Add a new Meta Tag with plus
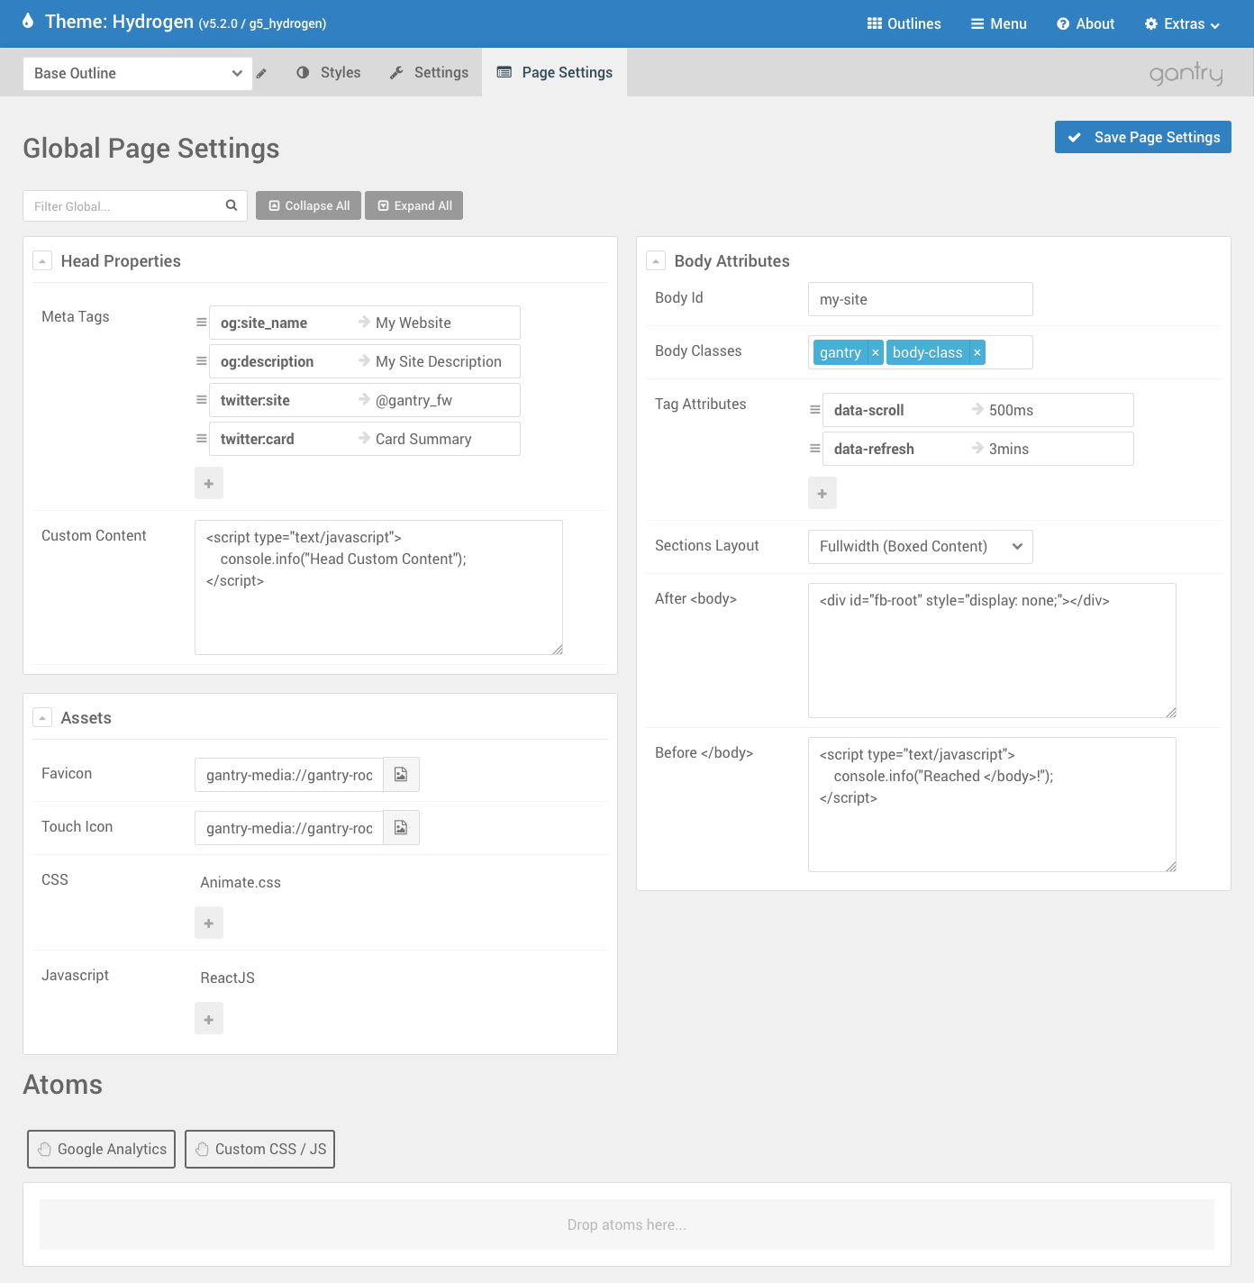 coord(209,484)
